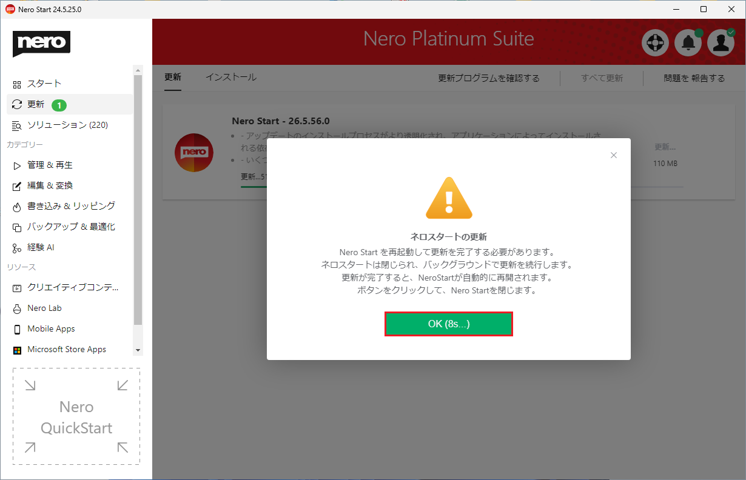
Task: Click the title "Nero Start - 26.5.56.0"
Action: click(x=281, y=121)
